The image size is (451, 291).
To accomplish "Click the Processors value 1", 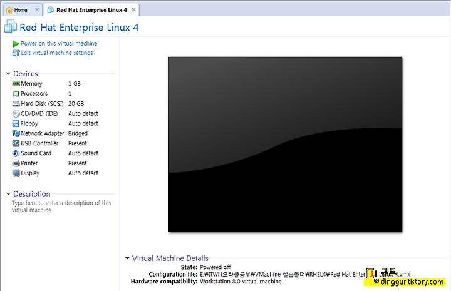I will (x=70, y=94).
